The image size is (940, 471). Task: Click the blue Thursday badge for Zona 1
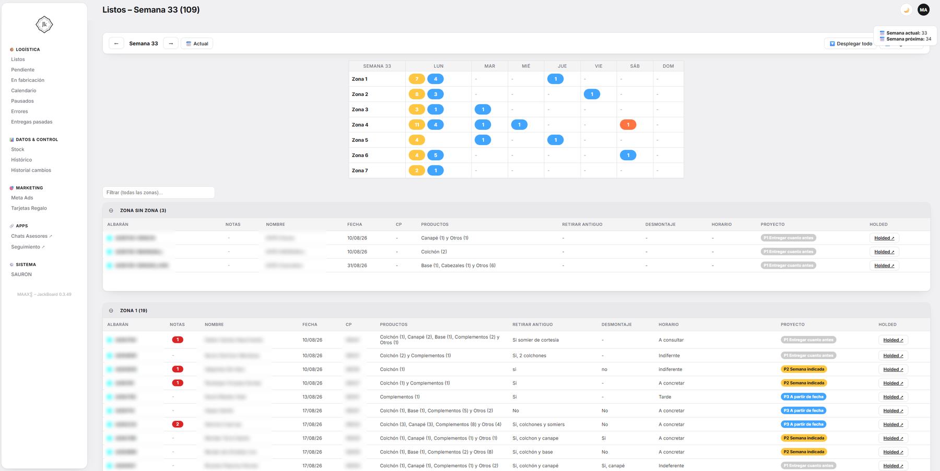tap(556, 79)
